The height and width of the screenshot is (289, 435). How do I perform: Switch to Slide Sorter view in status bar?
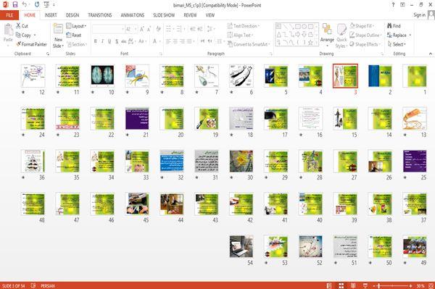[x=341, y=285]
